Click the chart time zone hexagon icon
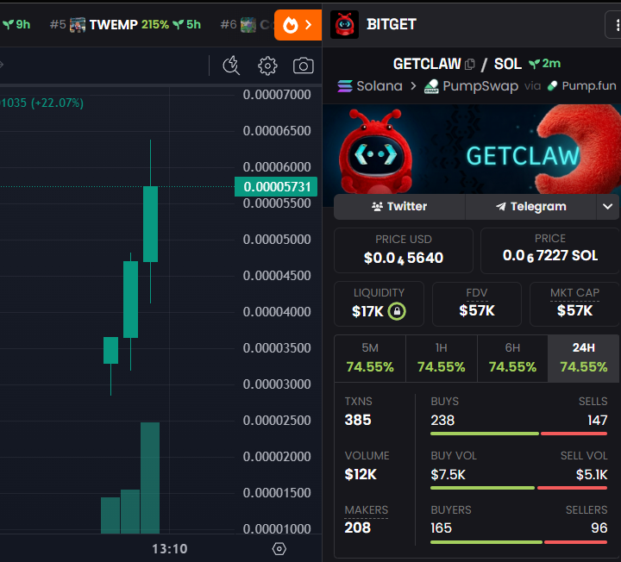Screen dimensions: 621x562 (x=279, y=549)
